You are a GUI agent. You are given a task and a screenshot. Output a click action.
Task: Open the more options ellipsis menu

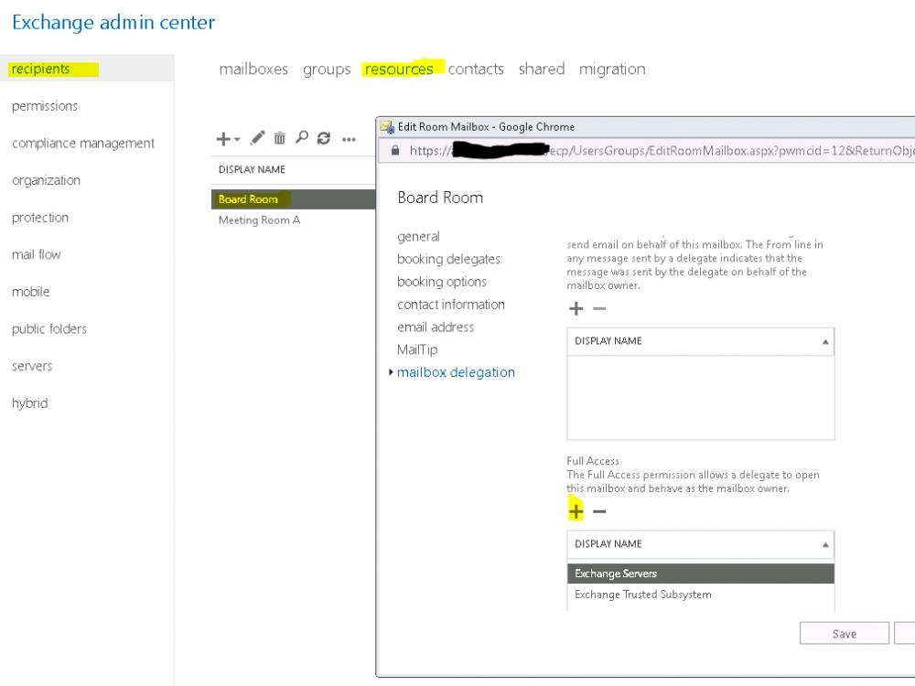point(349,139)
